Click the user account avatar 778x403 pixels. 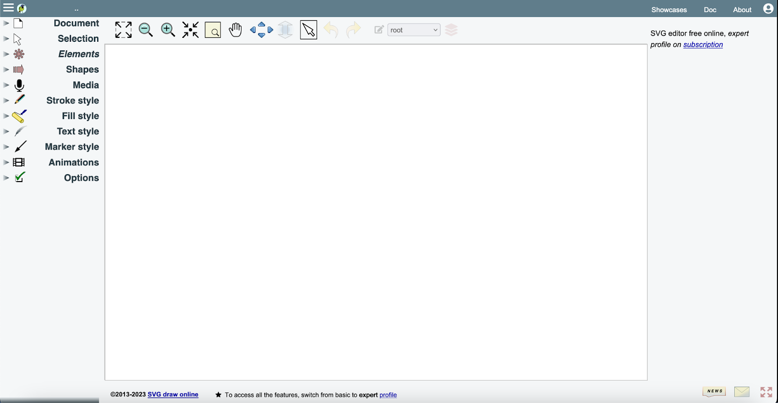(768, 9)
